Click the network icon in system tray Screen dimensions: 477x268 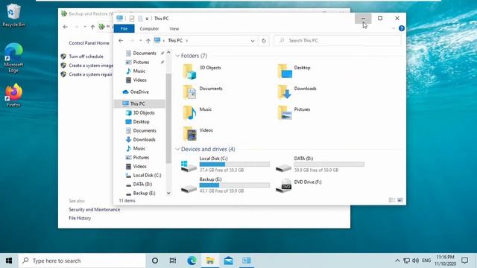pyautogui.click(x=406, y=261)
